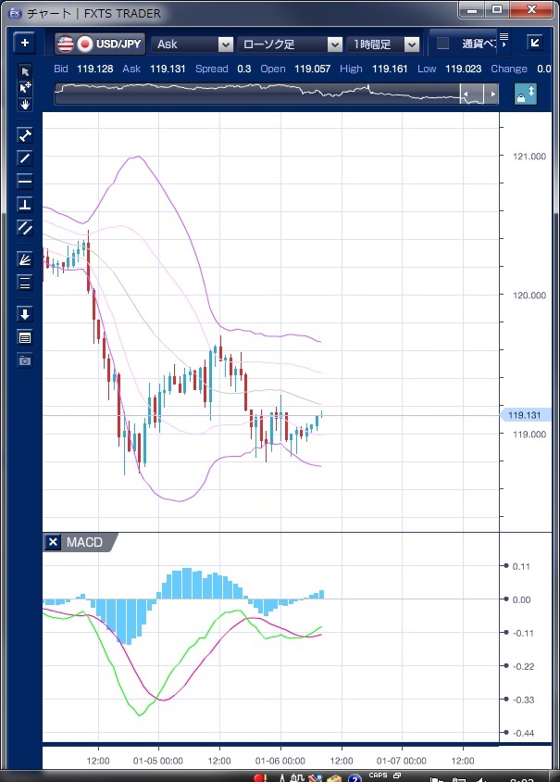The width and height of the screenshot is (560, 782).
Task: Select the arrow pointer tool
Action: pos(25,71)
